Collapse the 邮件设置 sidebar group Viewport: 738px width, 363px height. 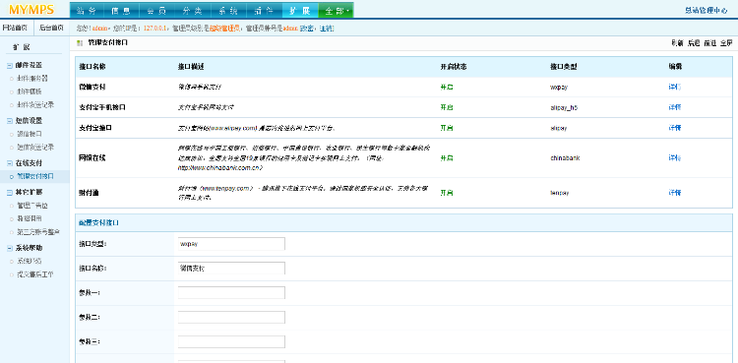pos(10,66)
